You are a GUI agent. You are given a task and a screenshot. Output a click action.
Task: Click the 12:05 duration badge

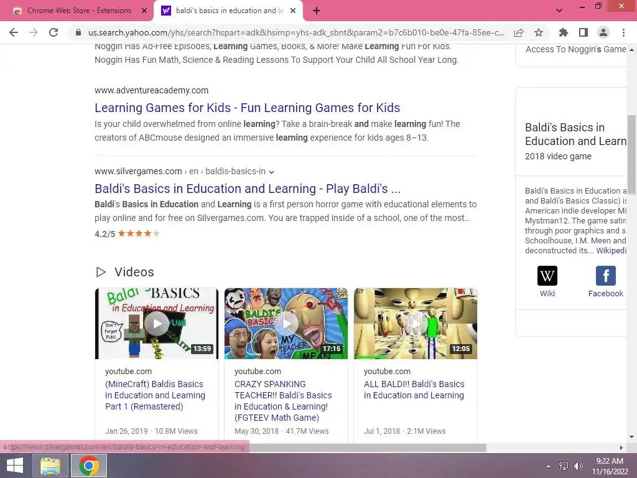tap(461, 349)
